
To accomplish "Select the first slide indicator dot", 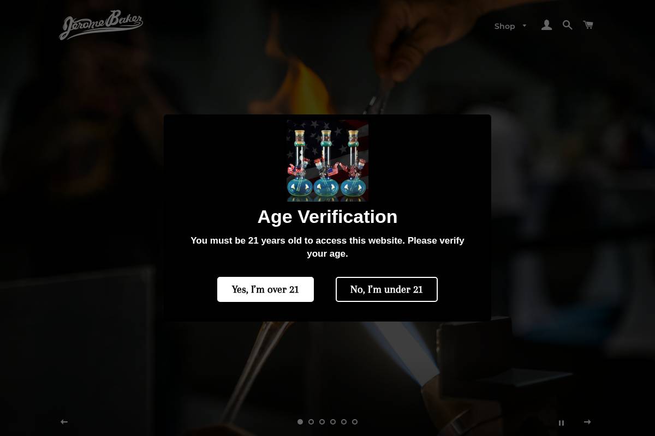I will (x=300, y=422).
